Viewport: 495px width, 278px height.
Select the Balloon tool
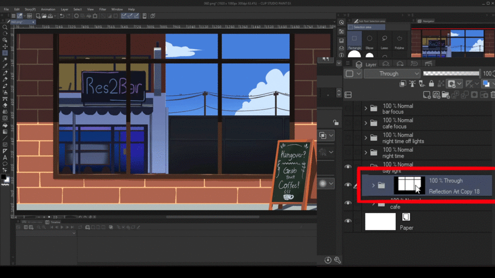click(x=5, y=164)
